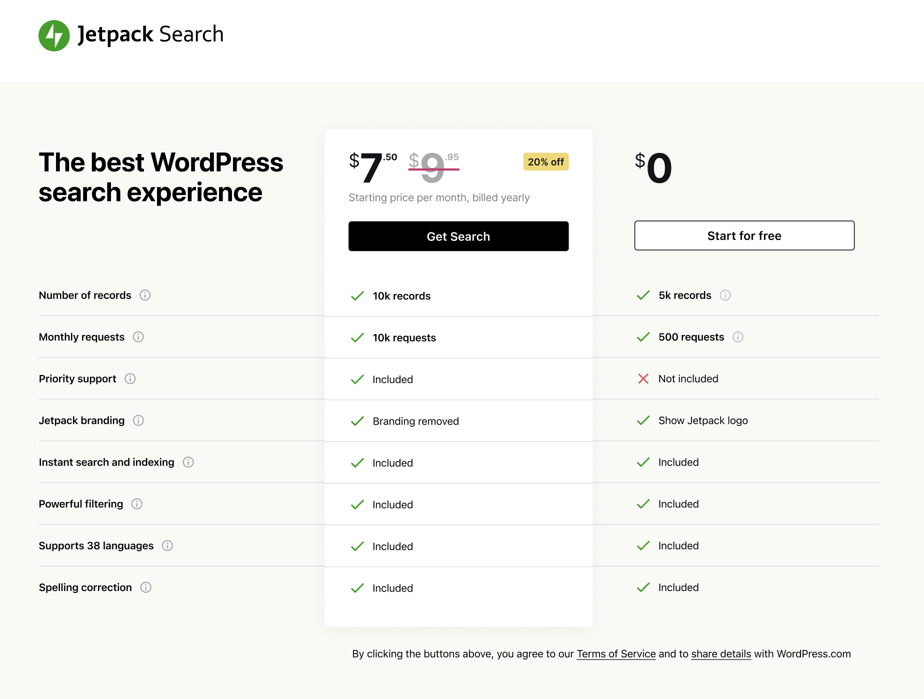This screenshot has height=699, width=924.
Task: Show info for Instant search and indexing
Action: point(188,462)
